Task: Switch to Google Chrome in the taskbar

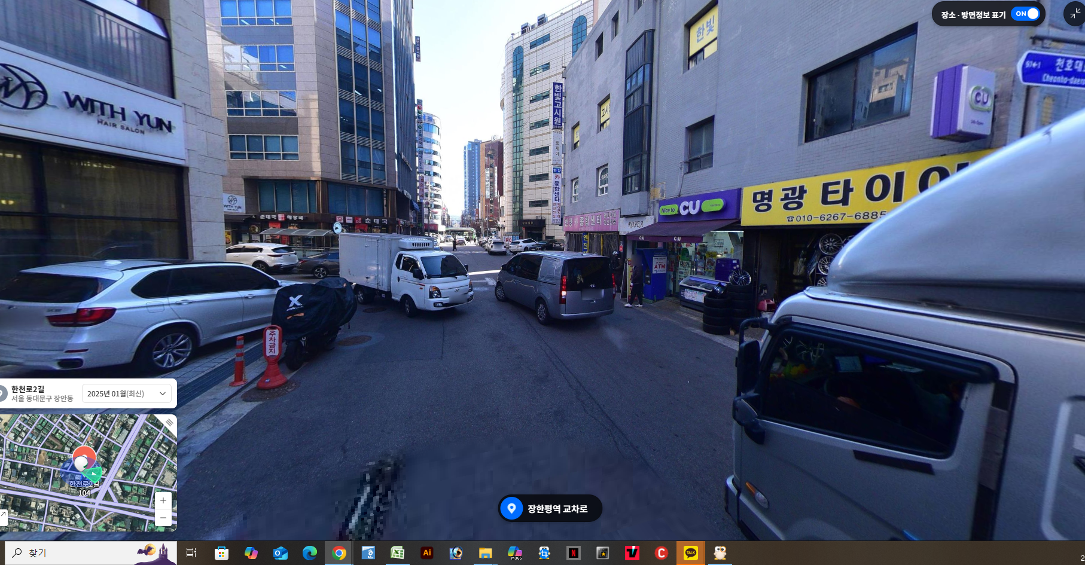Action: (339, 553)
